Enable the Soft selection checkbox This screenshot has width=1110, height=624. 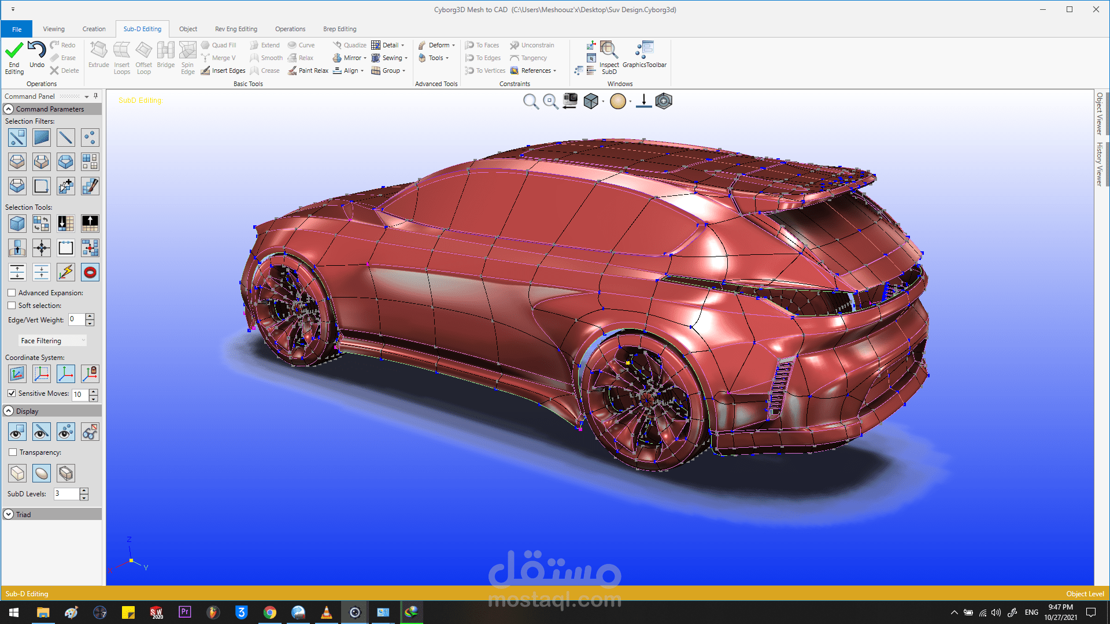(12, 306)
